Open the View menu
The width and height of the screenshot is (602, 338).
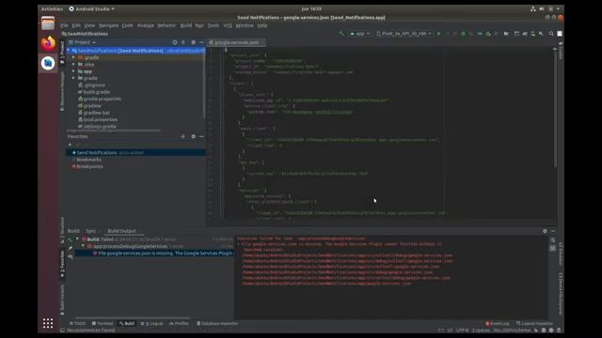(89, 25)
